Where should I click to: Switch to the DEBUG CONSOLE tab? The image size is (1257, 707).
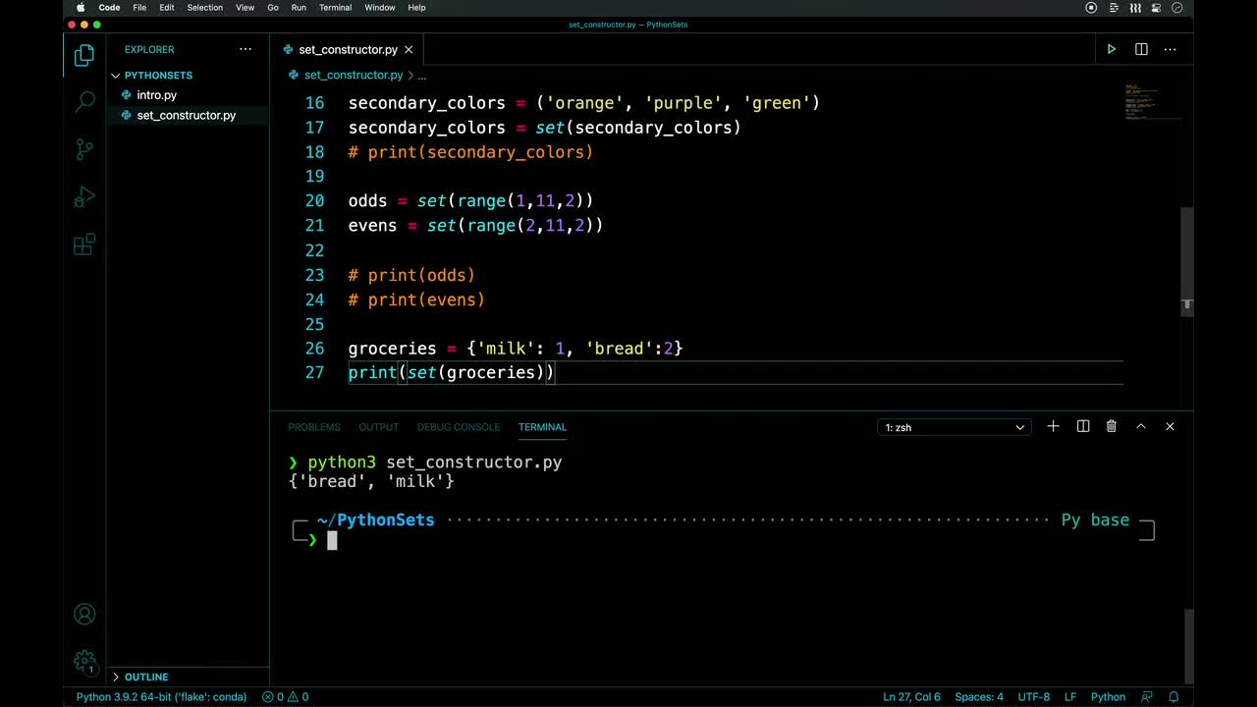(458, 427)
